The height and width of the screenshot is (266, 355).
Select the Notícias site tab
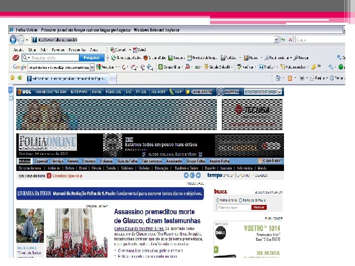[x=25, y=161]
